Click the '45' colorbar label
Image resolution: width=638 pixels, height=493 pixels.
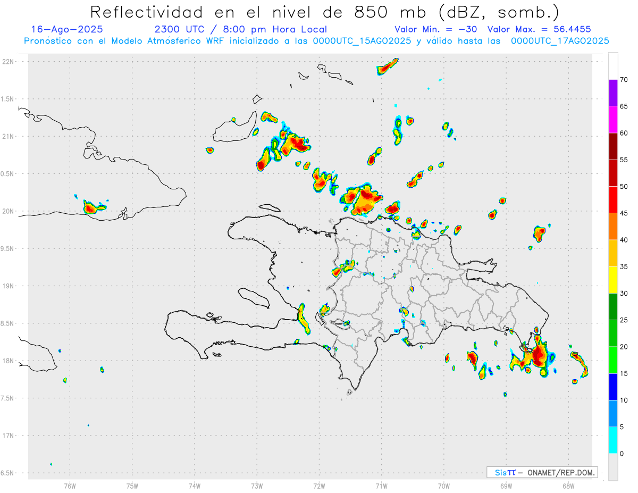(624, 213)
